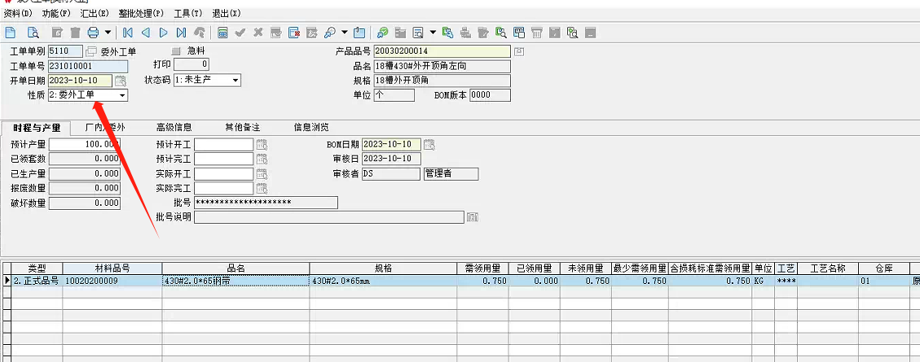Switch to the 其他备注 tab
Screen dimensions: 920x362
pos(242,127)
